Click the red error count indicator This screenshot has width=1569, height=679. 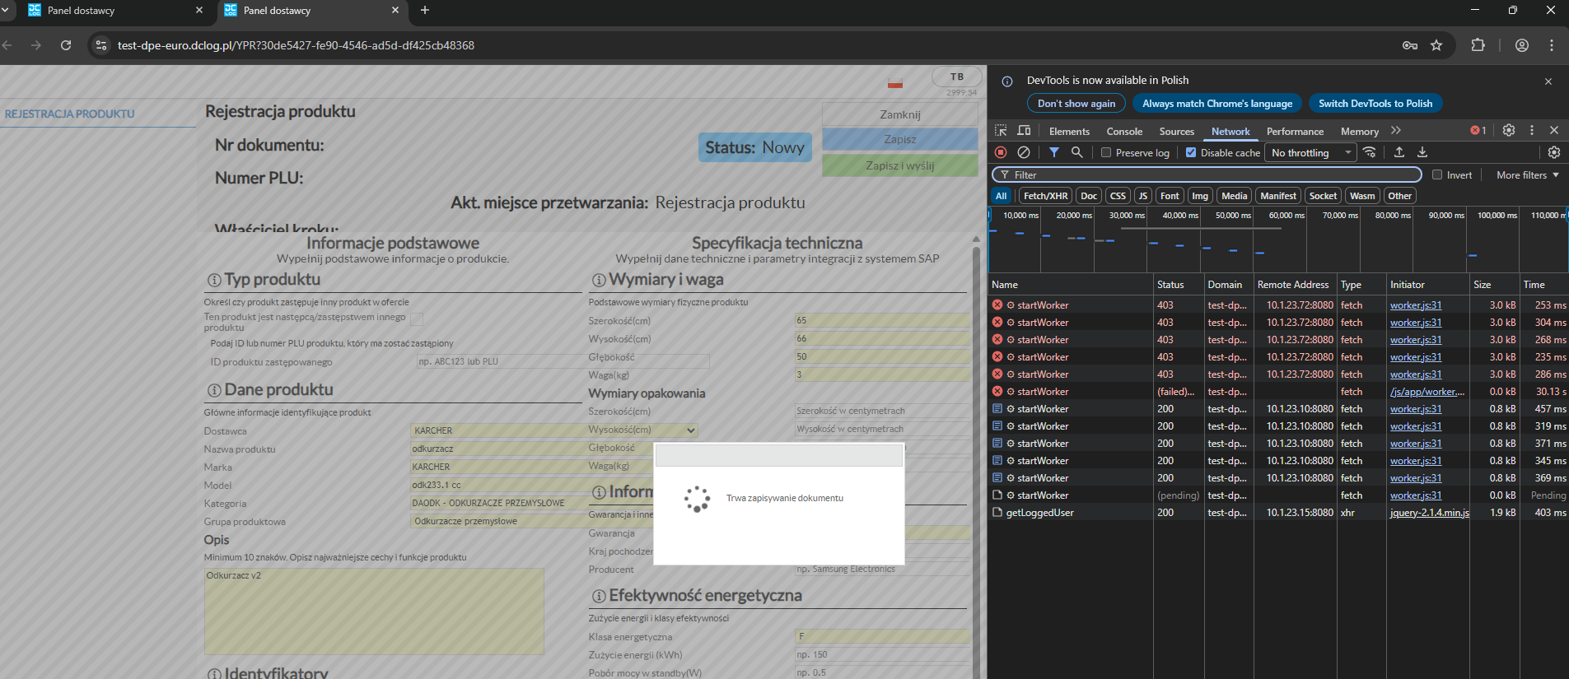1478,131
